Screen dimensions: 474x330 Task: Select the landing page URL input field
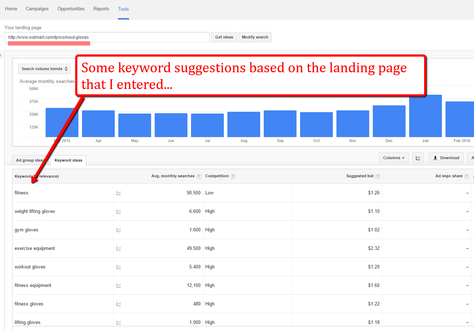[x=107, y=37]
